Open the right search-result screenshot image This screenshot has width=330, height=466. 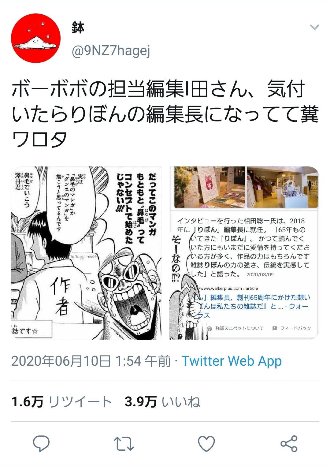[x=244, y=253]
